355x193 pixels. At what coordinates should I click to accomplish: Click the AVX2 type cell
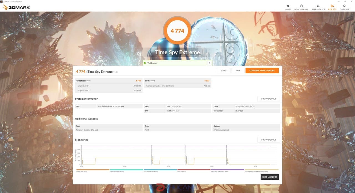[177, 130]
